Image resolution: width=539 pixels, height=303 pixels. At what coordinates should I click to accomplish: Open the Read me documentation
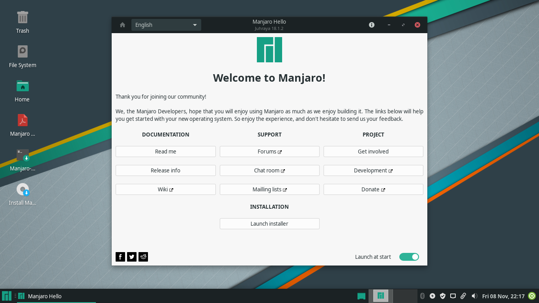[x=166, y=151]
